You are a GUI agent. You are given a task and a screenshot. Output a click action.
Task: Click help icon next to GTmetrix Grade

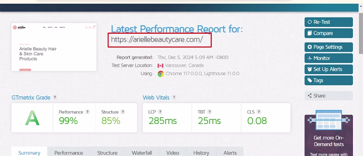55,97
